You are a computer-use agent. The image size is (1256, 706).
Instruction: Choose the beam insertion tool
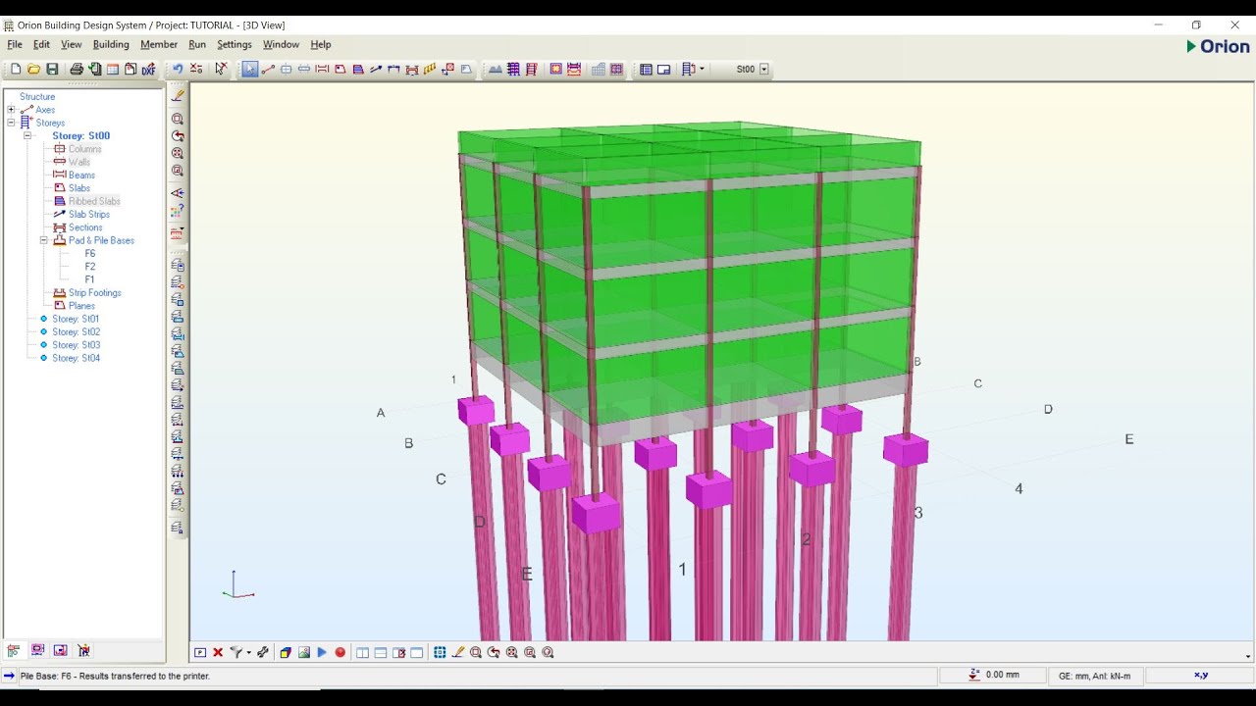(x=322, y=69)
